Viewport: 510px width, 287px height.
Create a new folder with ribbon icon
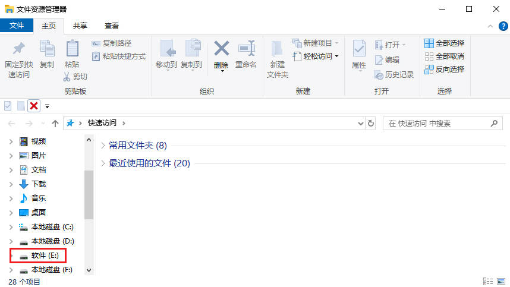[x=277, y=49]
